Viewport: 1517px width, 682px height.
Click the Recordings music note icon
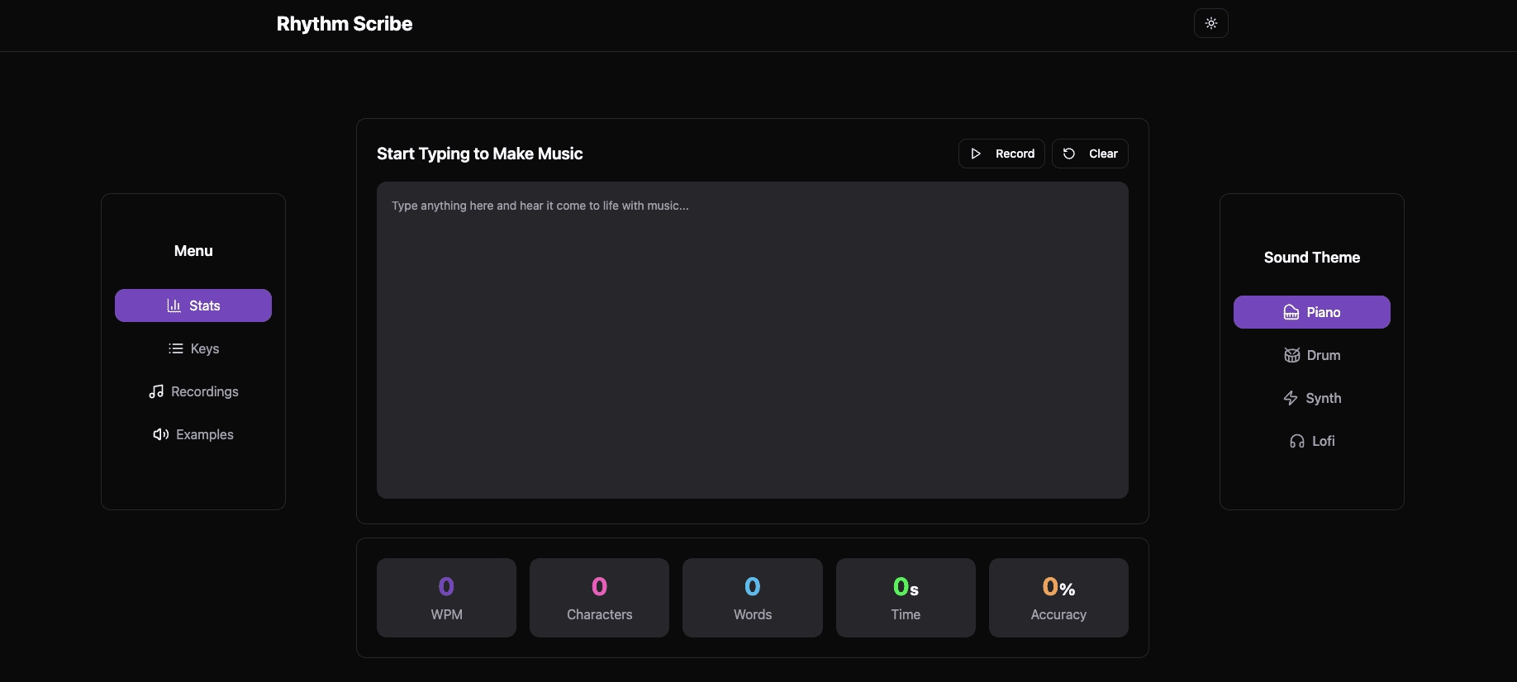156,391
